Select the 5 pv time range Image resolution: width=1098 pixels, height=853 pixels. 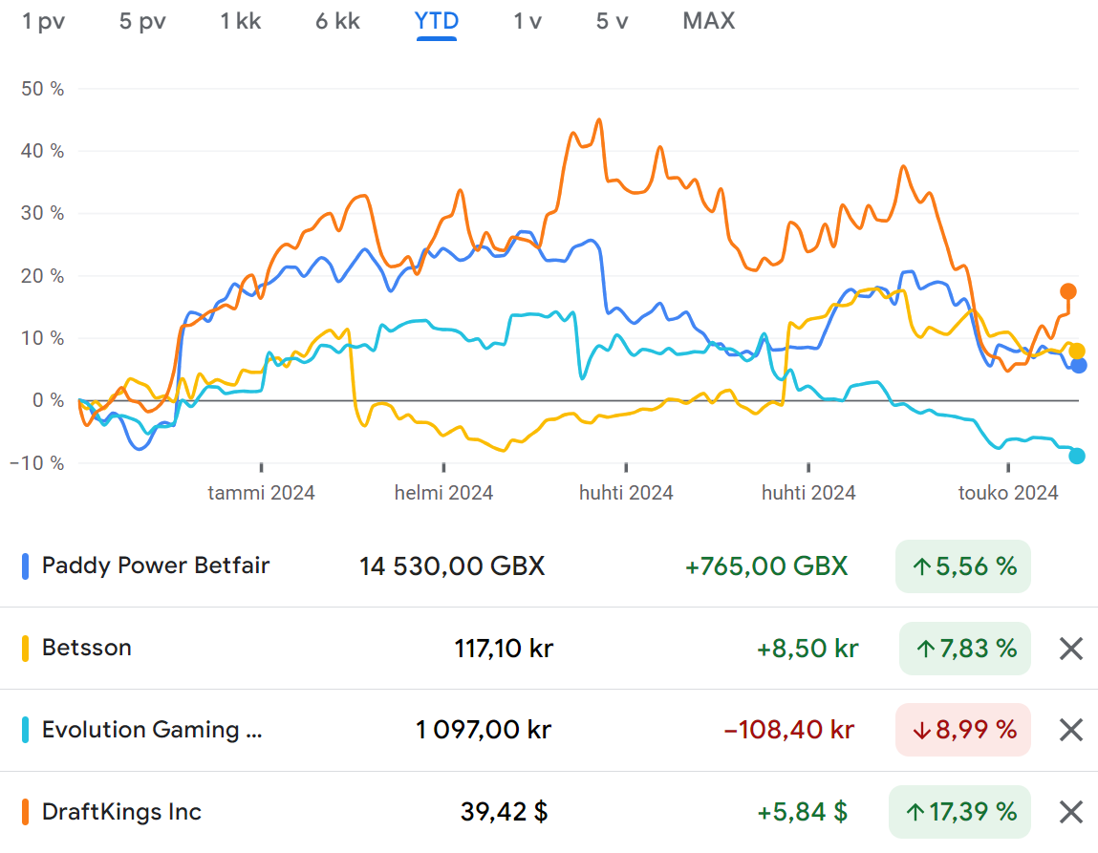click(x=142, y=21)
